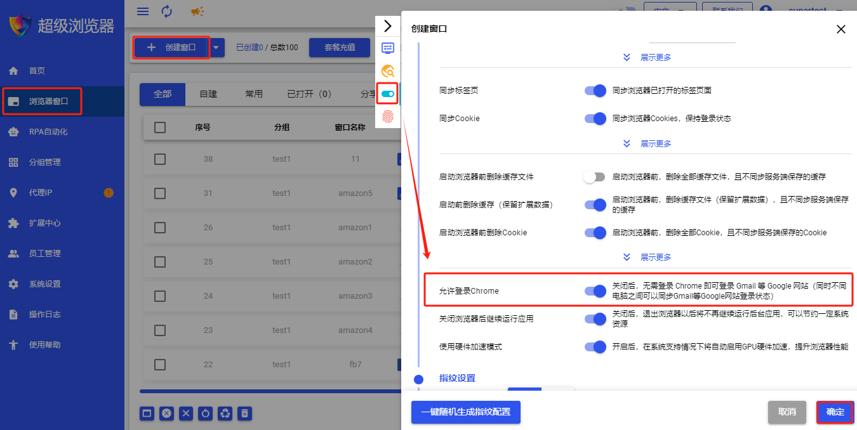Expand the first 展示更多 section
Screen dimensions: 857x430
tap(656, 57)
